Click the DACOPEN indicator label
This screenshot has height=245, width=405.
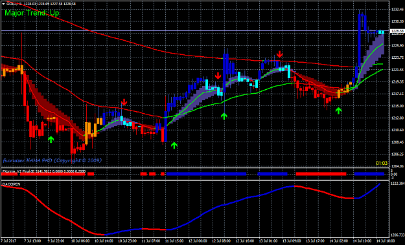pyautogui.click(x=11, y=184)
